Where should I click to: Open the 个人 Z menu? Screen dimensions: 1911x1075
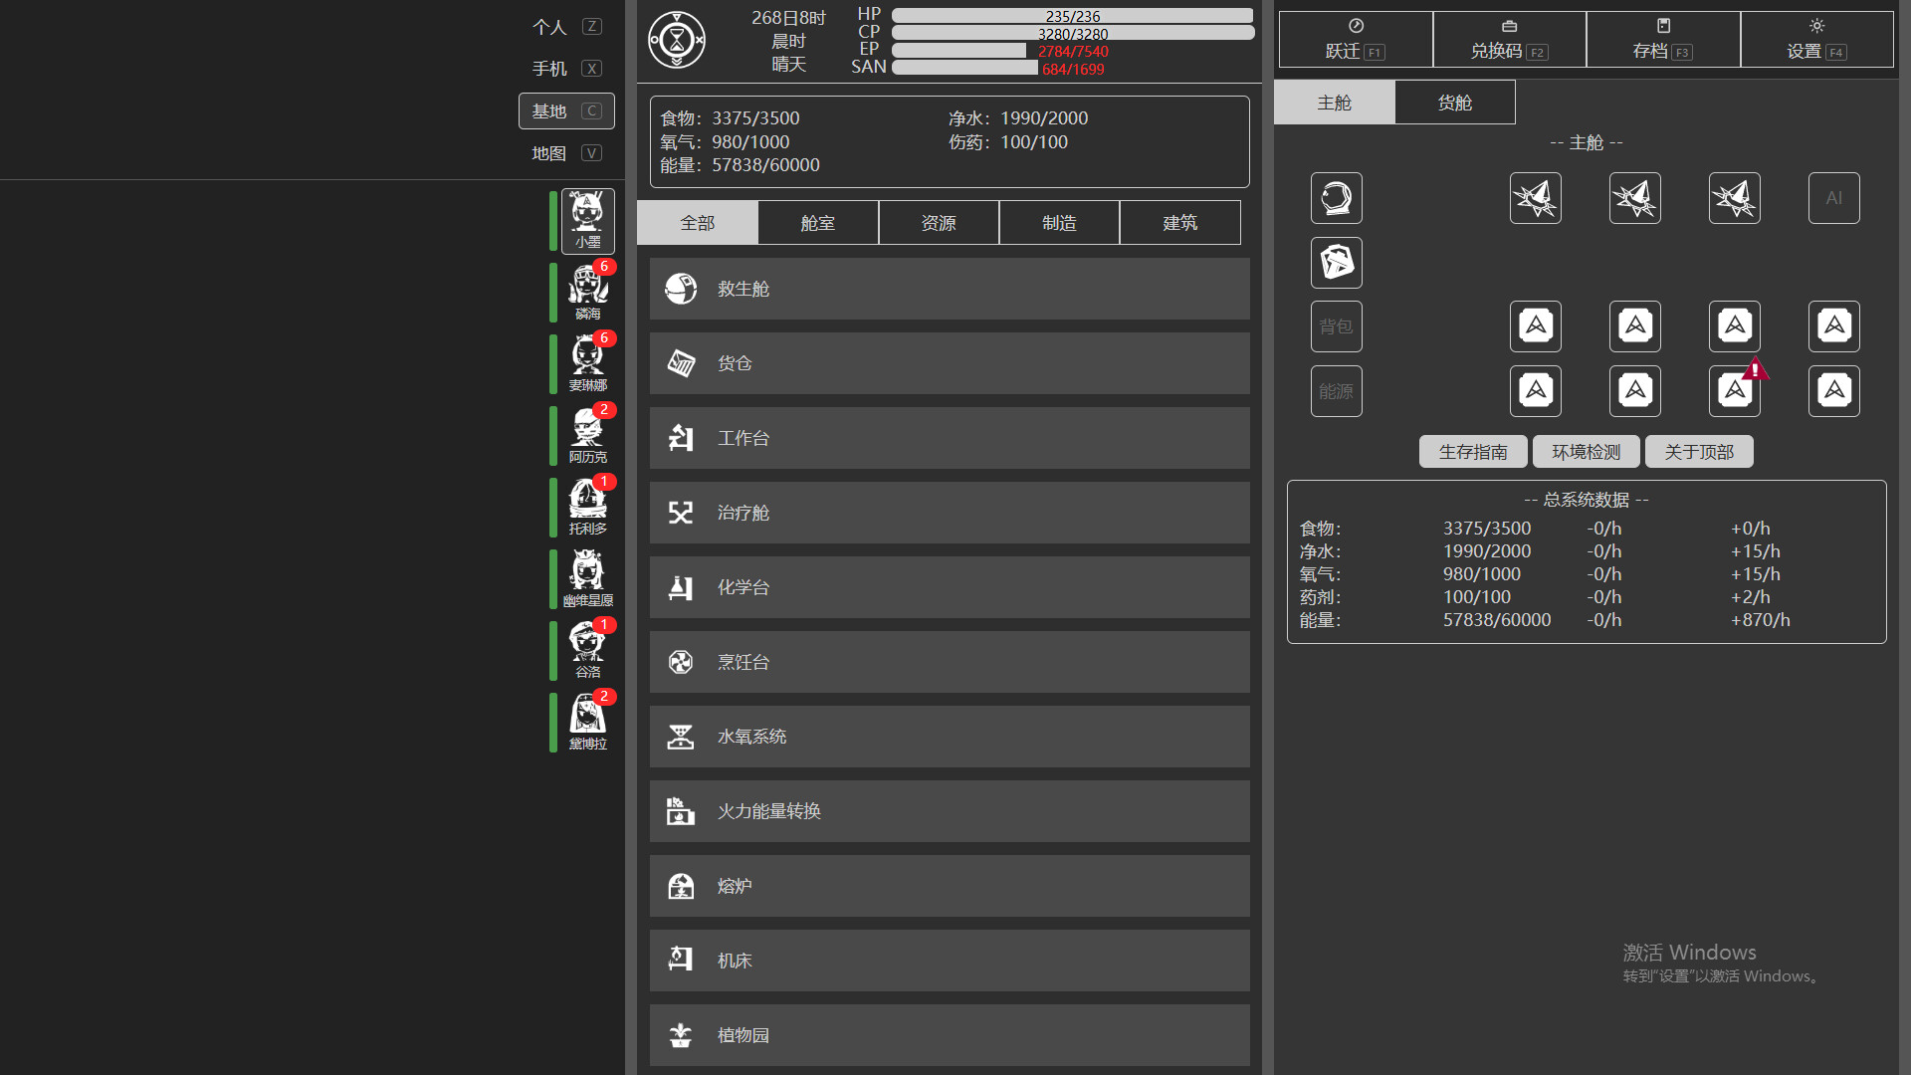click(x=566, y=27)
